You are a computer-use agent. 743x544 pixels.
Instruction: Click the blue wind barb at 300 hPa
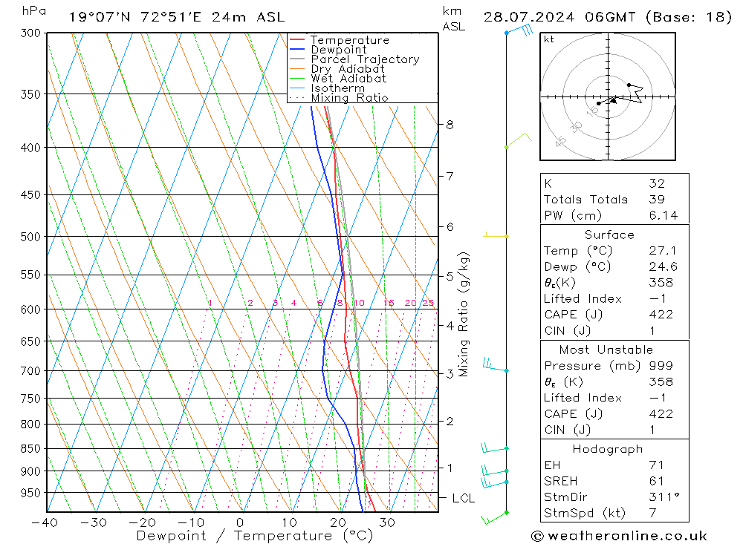coord(518,31)
